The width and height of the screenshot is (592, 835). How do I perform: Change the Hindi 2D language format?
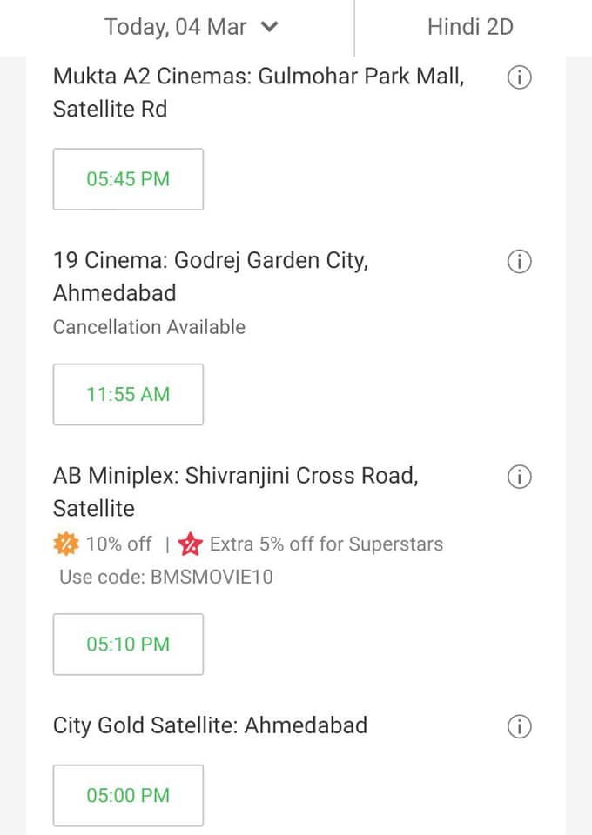tap(470, 27)
